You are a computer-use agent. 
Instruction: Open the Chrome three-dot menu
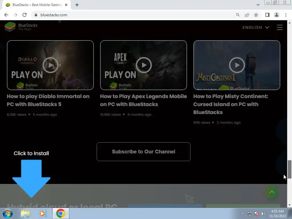click(x=286, y=15)
